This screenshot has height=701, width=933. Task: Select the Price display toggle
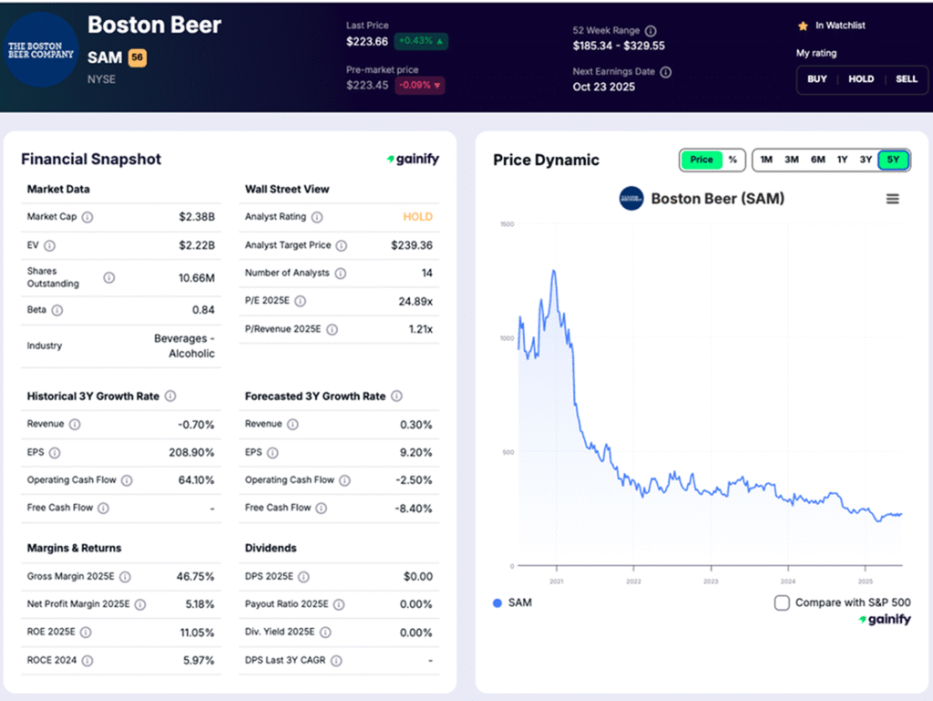click(x=701, y=160)
